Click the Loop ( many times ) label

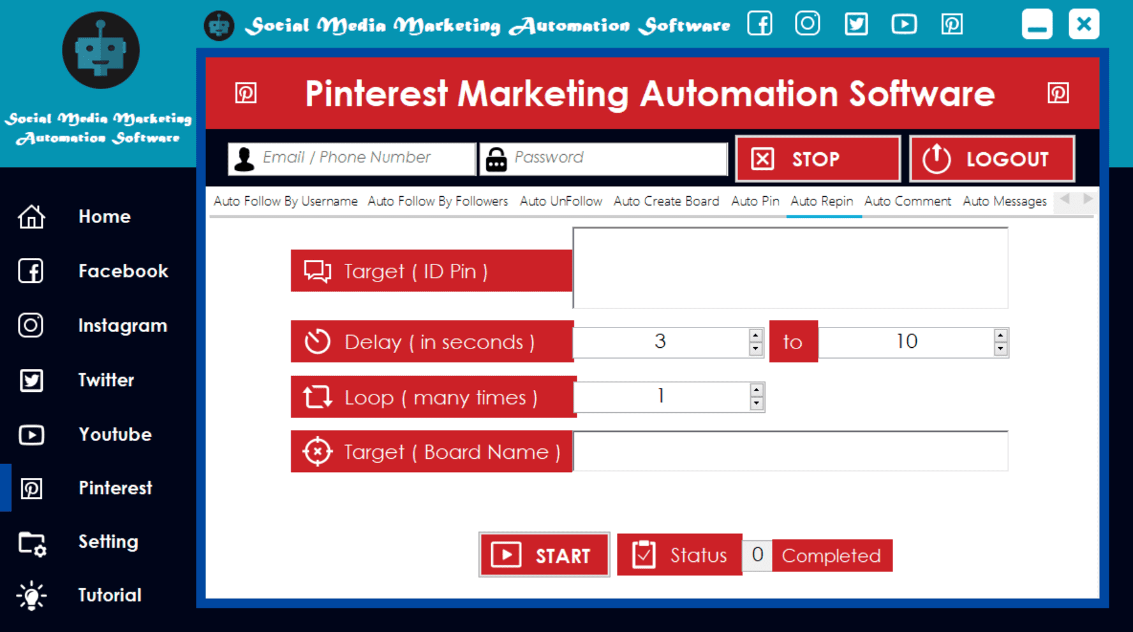(433, 397)
